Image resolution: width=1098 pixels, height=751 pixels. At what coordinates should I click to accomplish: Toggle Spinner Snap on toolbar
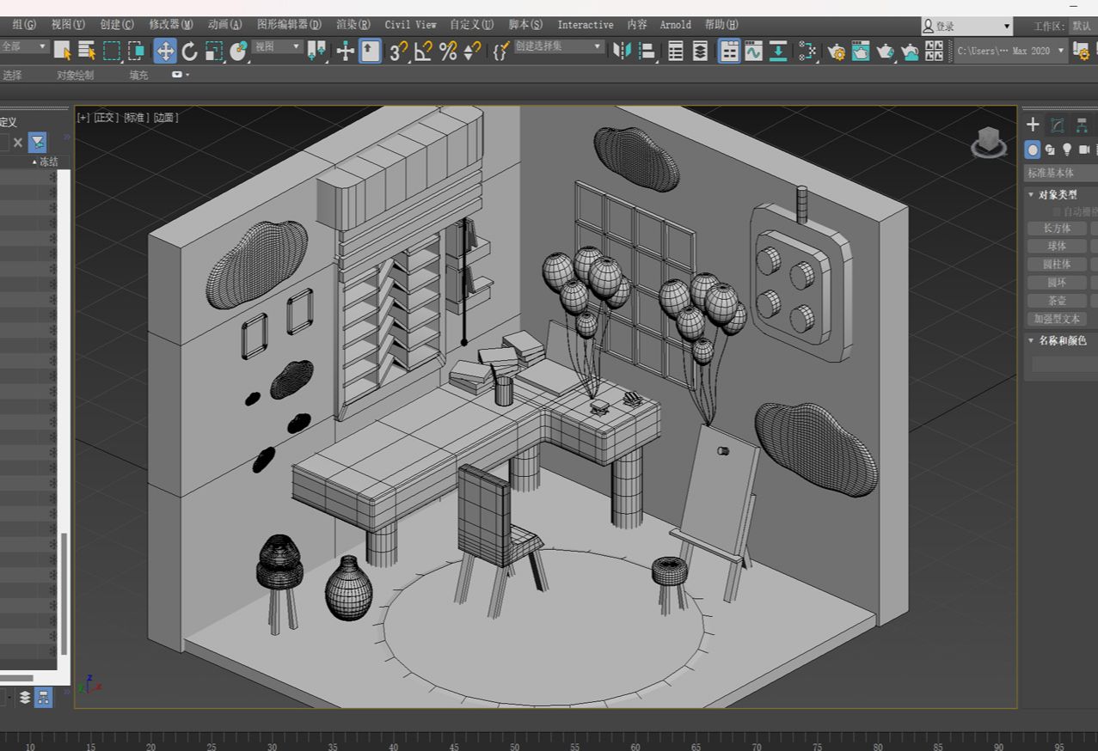click(472, 51)
